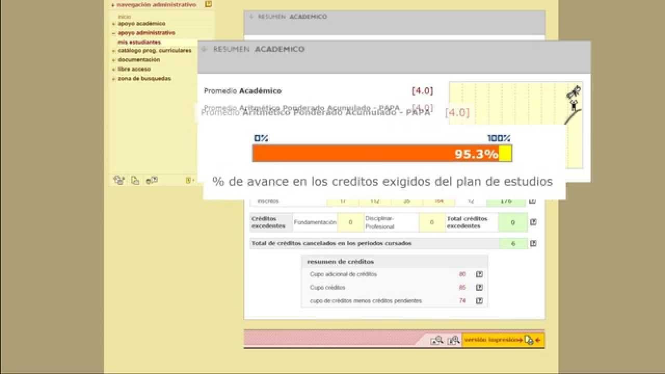Image resolution: width=665 pixels, height=374 pixels.
Task: Click the cancelled credits total value 6
Action: coord(513,244)
